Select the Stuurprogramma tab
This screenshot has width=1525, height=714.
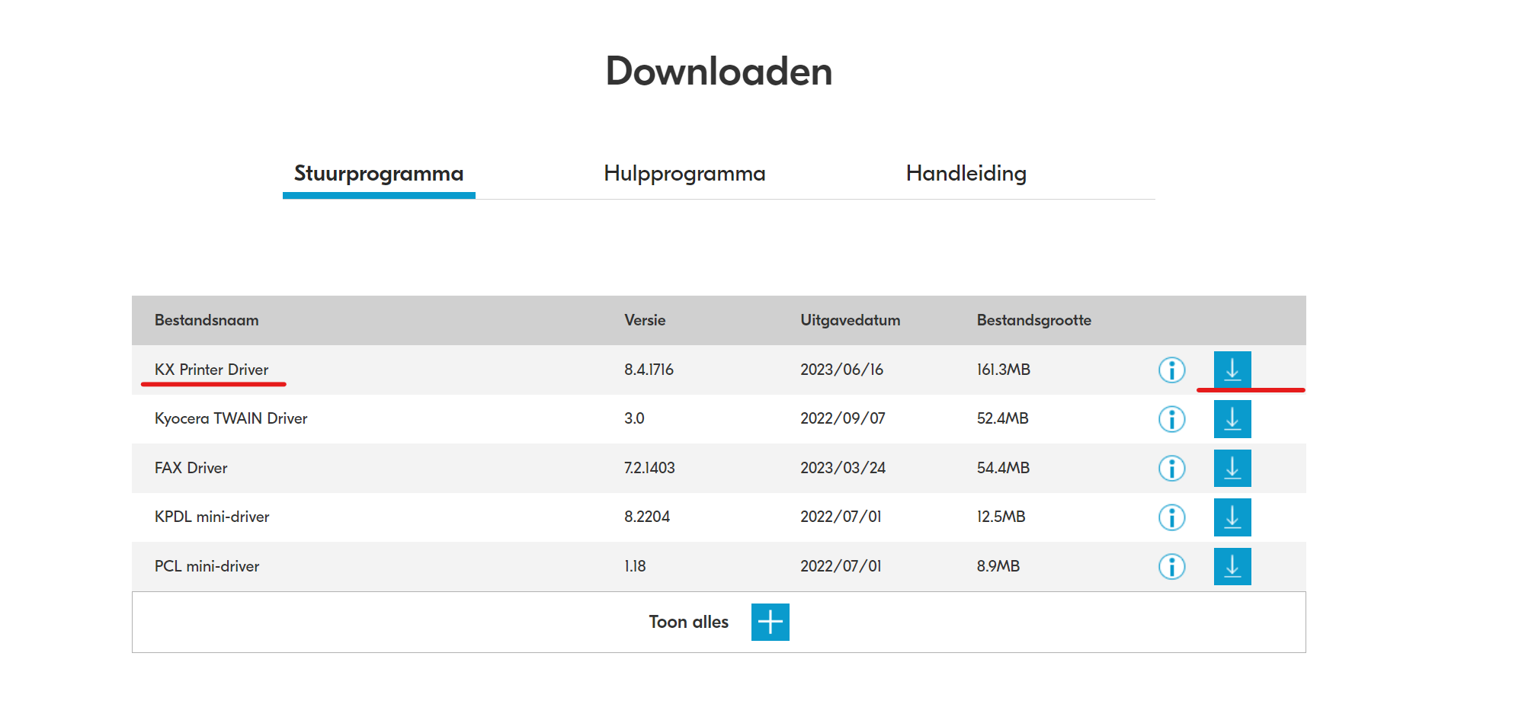click(x=379, y=173)
